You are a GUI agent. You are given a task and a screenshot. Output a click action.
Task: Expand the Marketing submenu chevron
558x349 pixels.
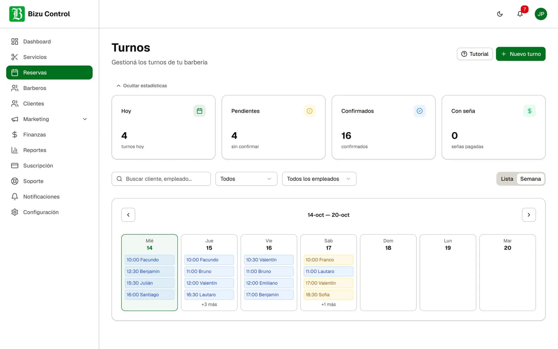point(85,119)
